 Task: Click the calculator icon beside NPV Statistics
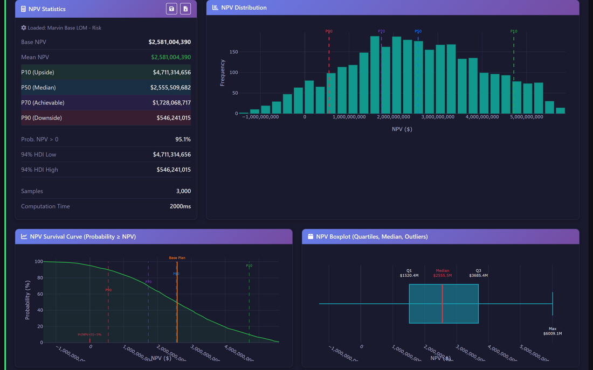pos(23,9)
